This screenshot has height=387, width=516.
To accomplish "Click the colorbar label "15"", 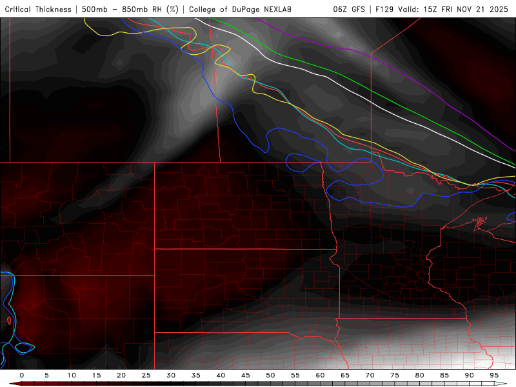I will 96,375.
